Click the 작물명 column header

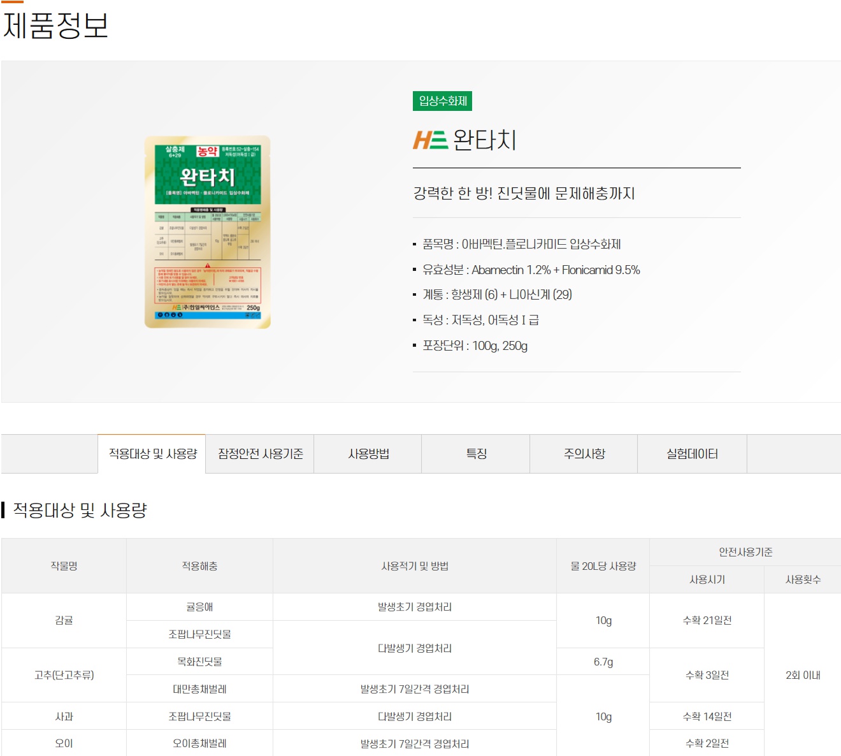point(64,566)
